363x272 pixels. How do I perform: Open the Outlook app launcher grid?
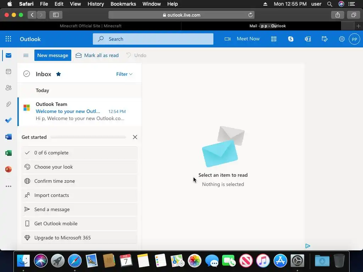point(9,39)
